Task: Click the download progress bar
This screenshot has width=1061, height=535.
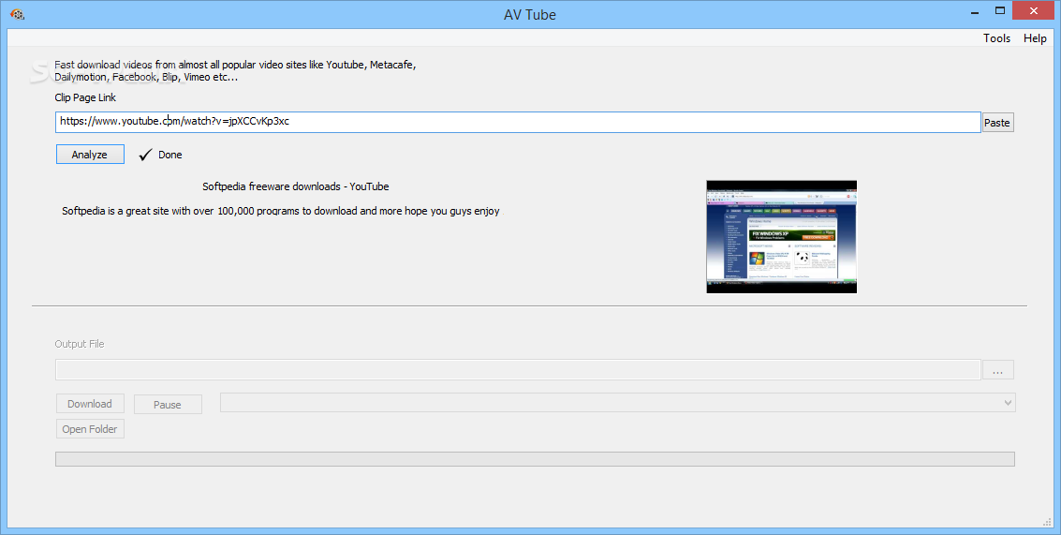Action: tap(535, 459)
